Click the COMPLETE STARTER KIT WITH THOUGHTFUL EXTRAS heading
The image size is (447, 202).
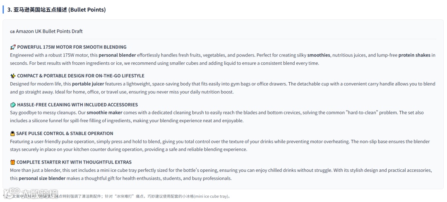pyautogui.click(x=74, y=162)
